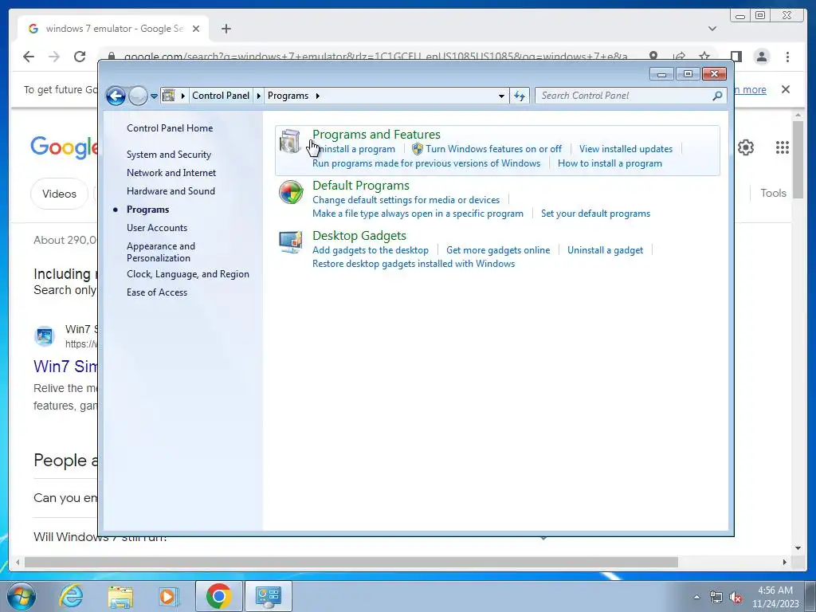The width and height of the screenshot is (816, 612).
Task: Switch to Chrome on taskbar
Action: [218, 596]
